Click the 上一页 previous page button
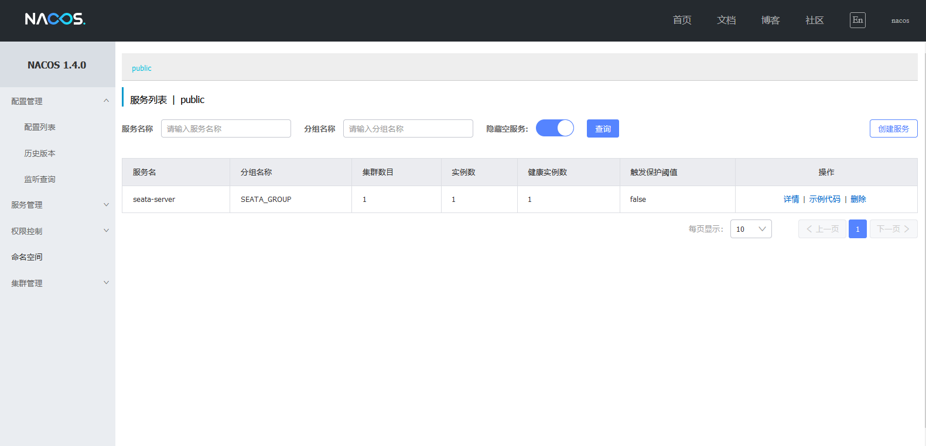 click(x=822, y=229)
